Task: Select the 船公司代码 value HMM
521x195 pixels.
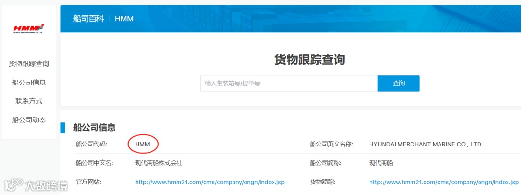Action: tap(142, 145)
